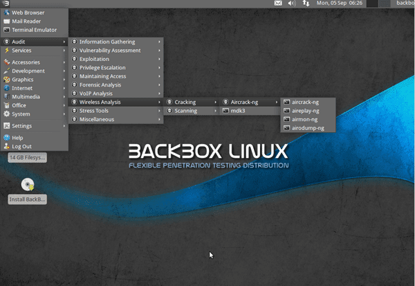415x286 pixels.
Task: Click the clock showing Mon, 05 Sep 06:26
Action: (x=340, y=3)
